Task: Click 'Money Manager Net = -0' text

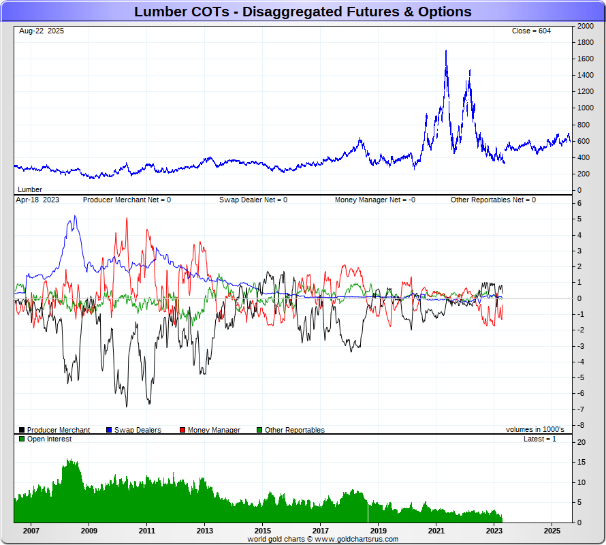Action: point(375,200)
